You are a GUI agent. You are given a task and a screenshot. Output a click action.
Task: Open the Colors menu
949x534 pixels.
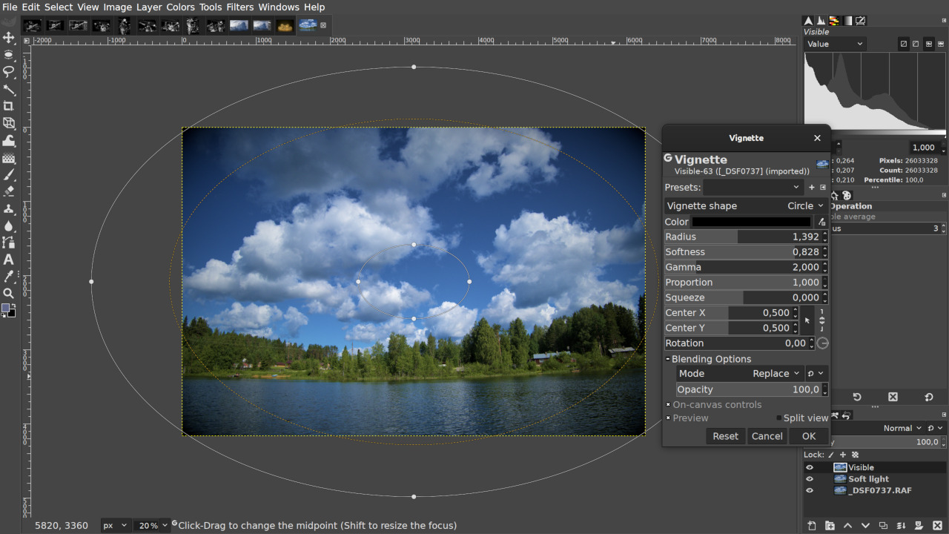tap(180, 7)
